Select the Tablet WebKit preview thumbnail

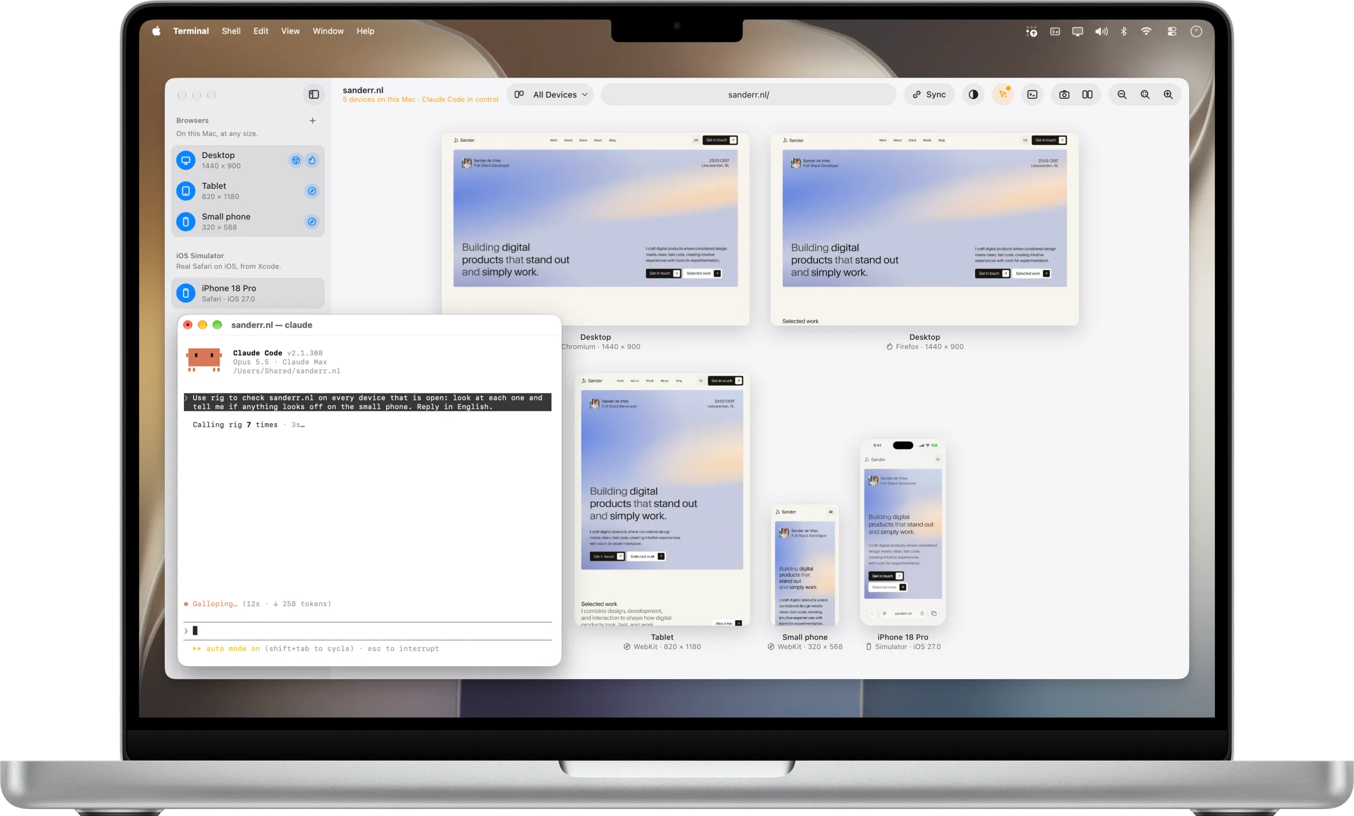coord(662,499)
